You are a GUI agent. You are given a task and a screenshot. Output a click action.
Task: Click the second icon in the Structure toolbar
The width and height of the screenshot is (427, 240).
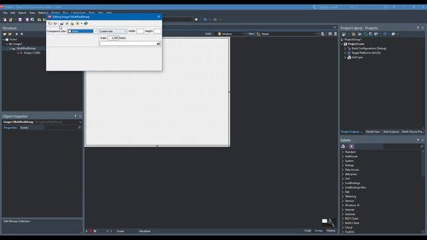(10, 34)
